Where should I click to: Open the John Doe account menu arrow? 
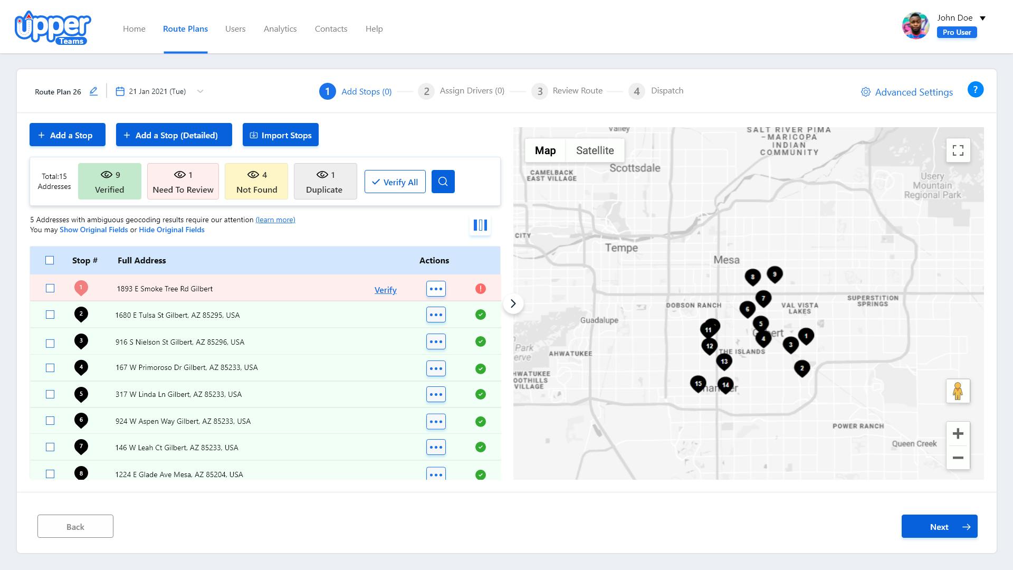pyautogui.click(x=982, y=18)
